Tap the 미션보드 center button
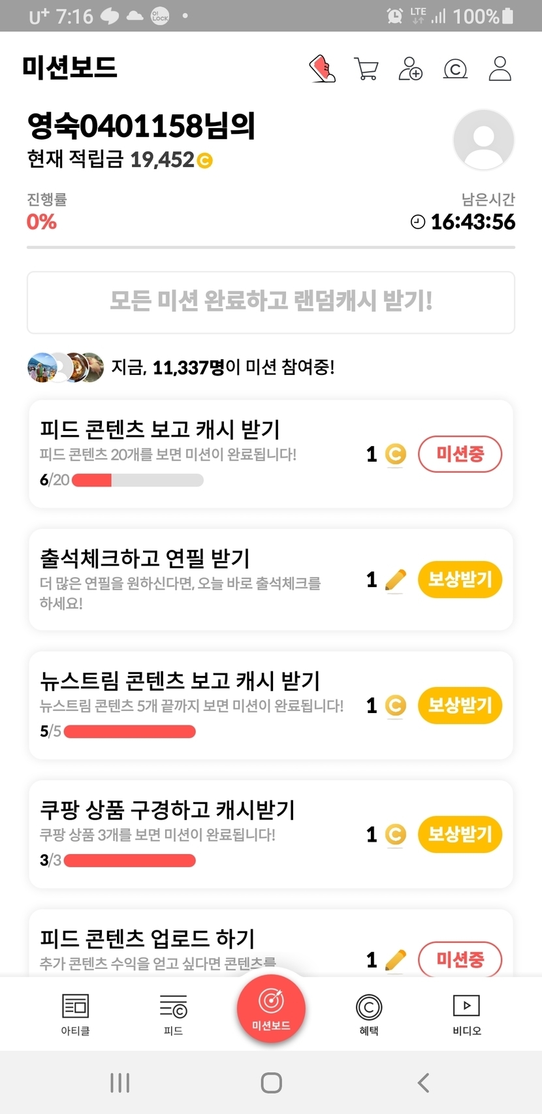 click(271, 1008)
